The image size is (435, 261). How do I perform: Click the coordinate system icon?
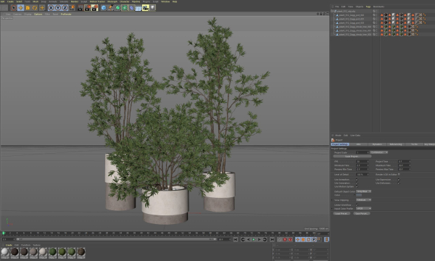tap(72, 8)
